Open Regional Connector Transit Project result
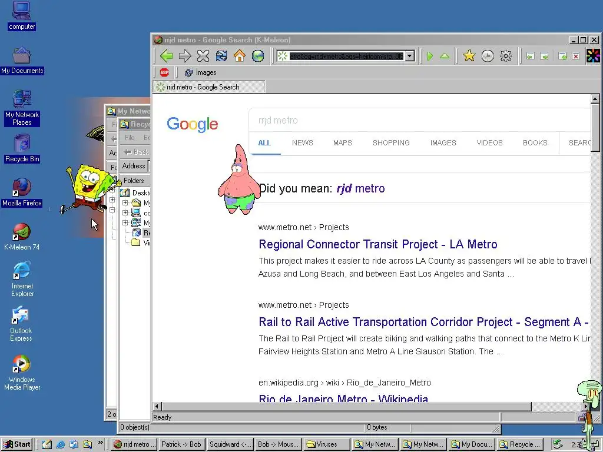This screenshot has height=452, width=603. pyautogui.click(x=378, y=244)
